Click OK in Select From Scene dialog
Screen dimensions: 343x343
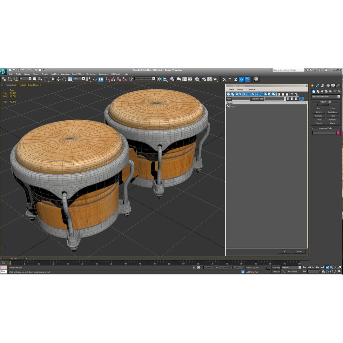point(284,252)
